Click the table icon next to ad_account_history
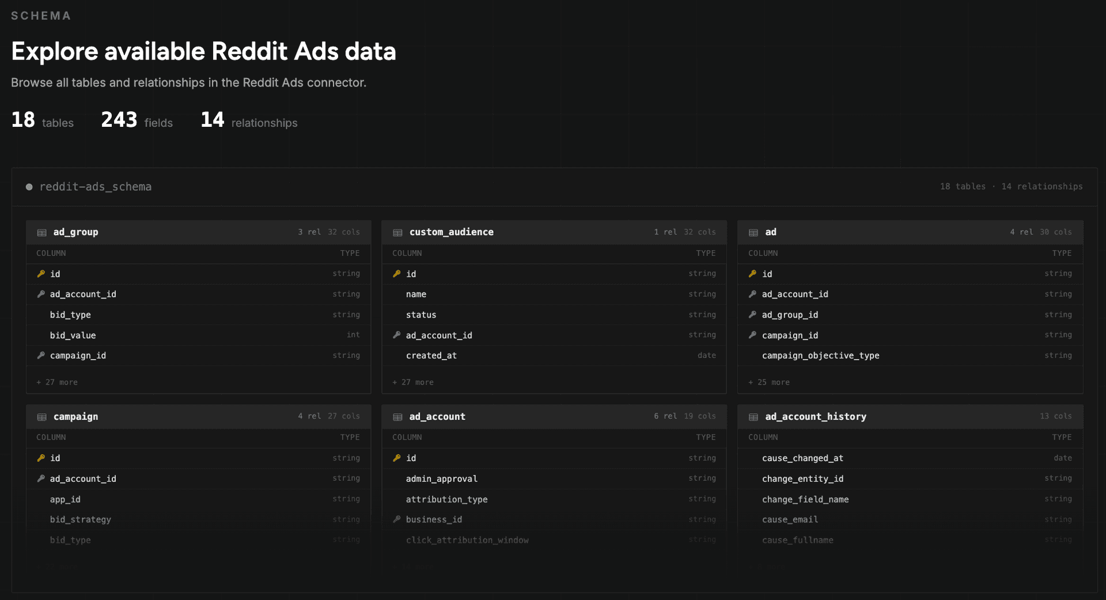The height and width of the screenshot is (600, 1106). coord(753,416)
